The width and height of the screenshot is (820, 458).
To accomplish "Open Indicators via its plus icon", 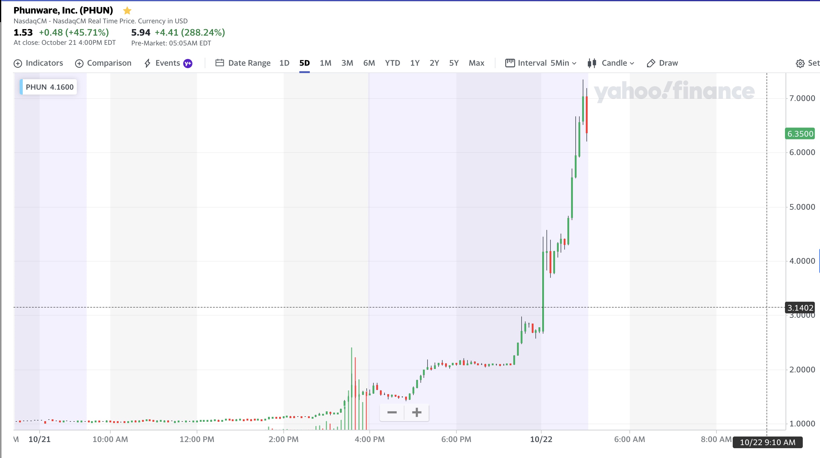I will click(x=18, y=63).
